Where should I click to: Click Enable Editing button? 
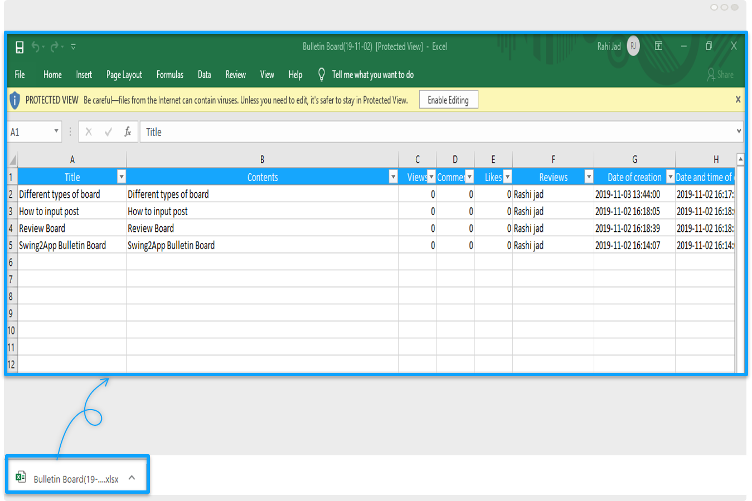(x=448, y=100)
